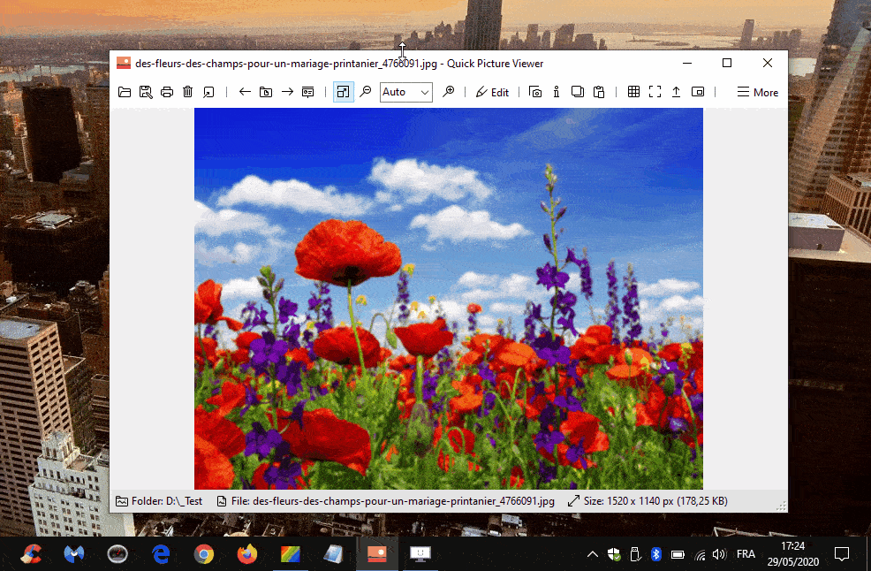Open Malwarebytes from the taskbar
The image size is (871, 571).
(x=74, y=554)
